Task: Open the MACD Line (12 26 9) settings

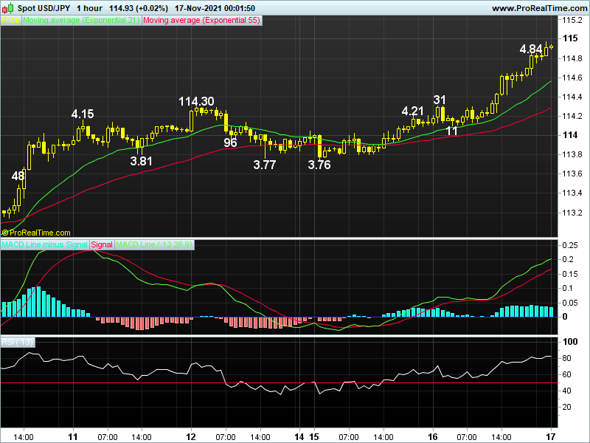Action: point(155,244)
